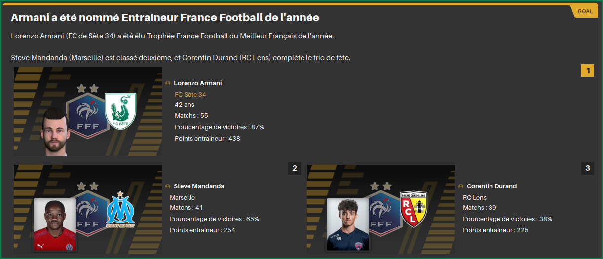Image resolution: width=603 pixels, height=259 pixels.
Task: Click Steve Mandanda's player photo
Action: (55, 224)
